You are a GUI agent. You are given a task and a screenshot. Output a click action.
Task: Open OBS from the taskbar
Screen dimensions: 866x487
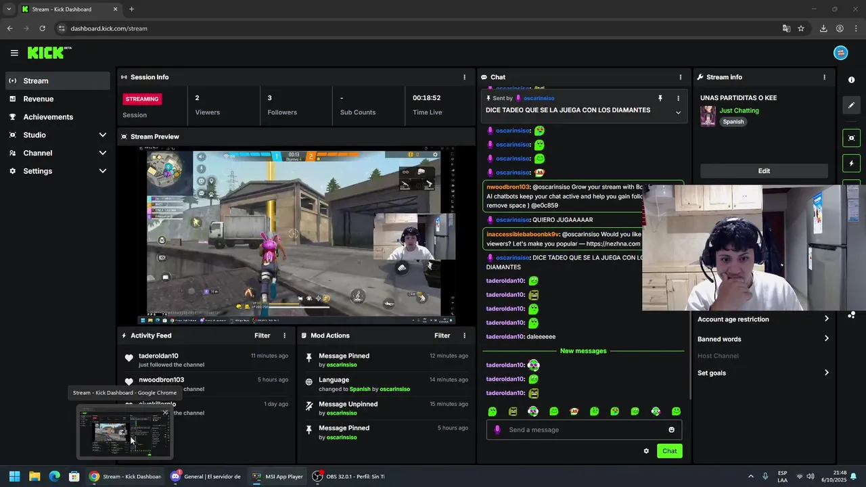[348, 476]
